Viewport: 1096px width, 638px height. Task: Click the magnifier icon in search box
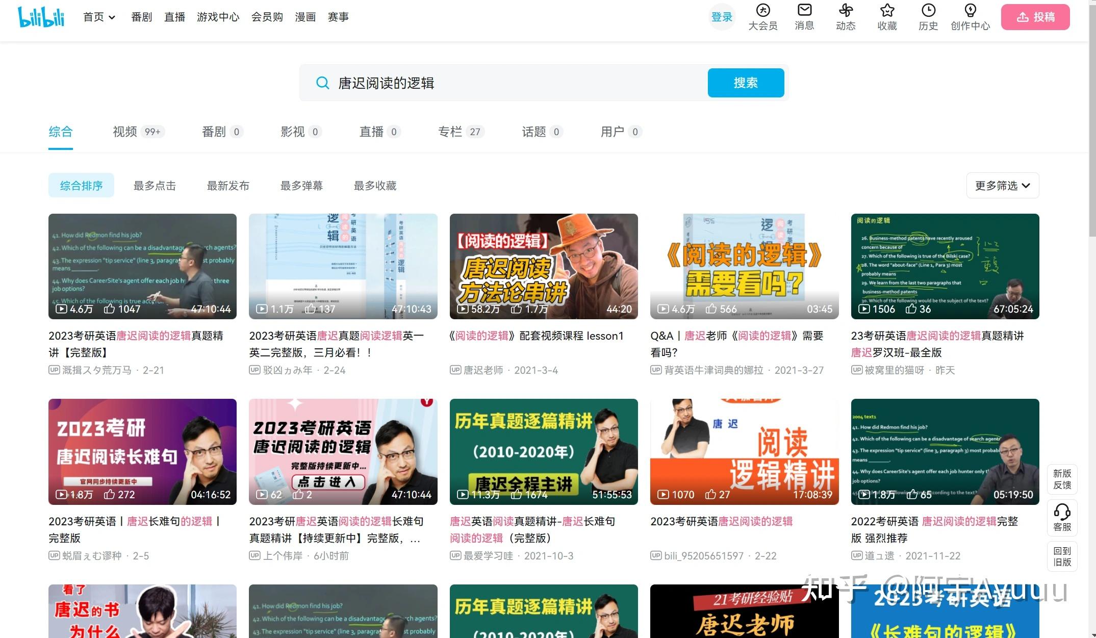(x=322, y=83)
